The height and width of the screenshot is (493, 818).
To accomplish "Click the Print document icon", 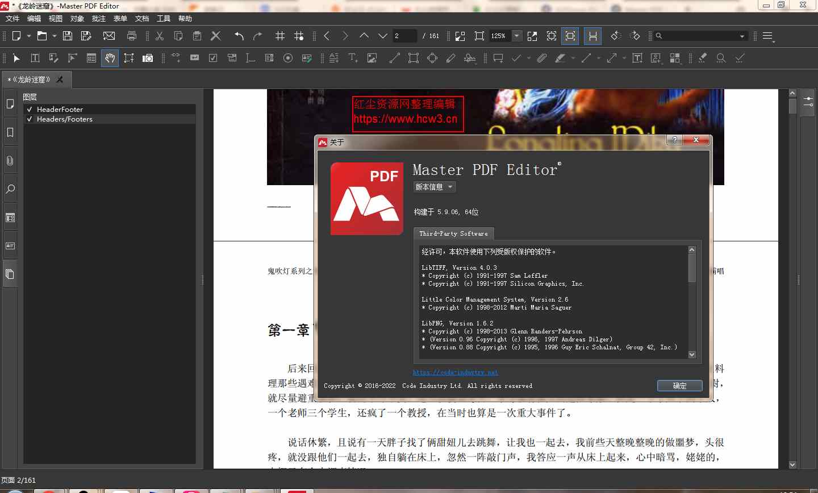I will click(131, 36).
